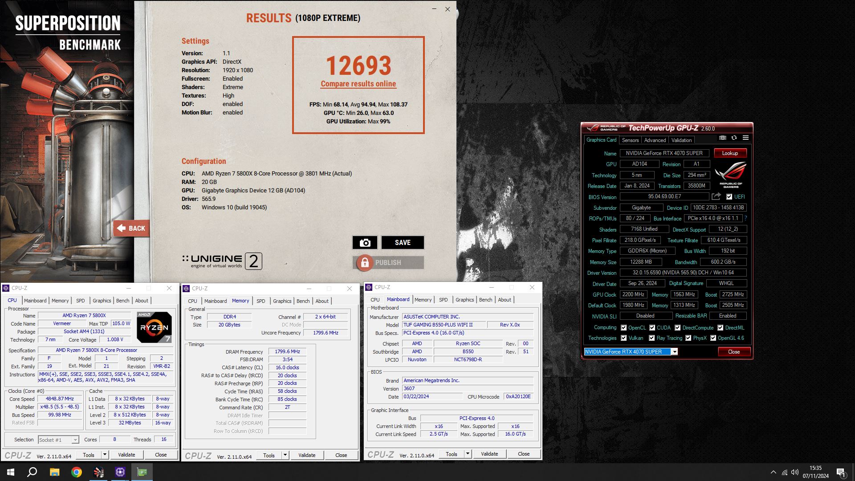855x481 pixels.
Task: Click the ROG logo in GPU-Z
Action: click(x=731, y=175)
